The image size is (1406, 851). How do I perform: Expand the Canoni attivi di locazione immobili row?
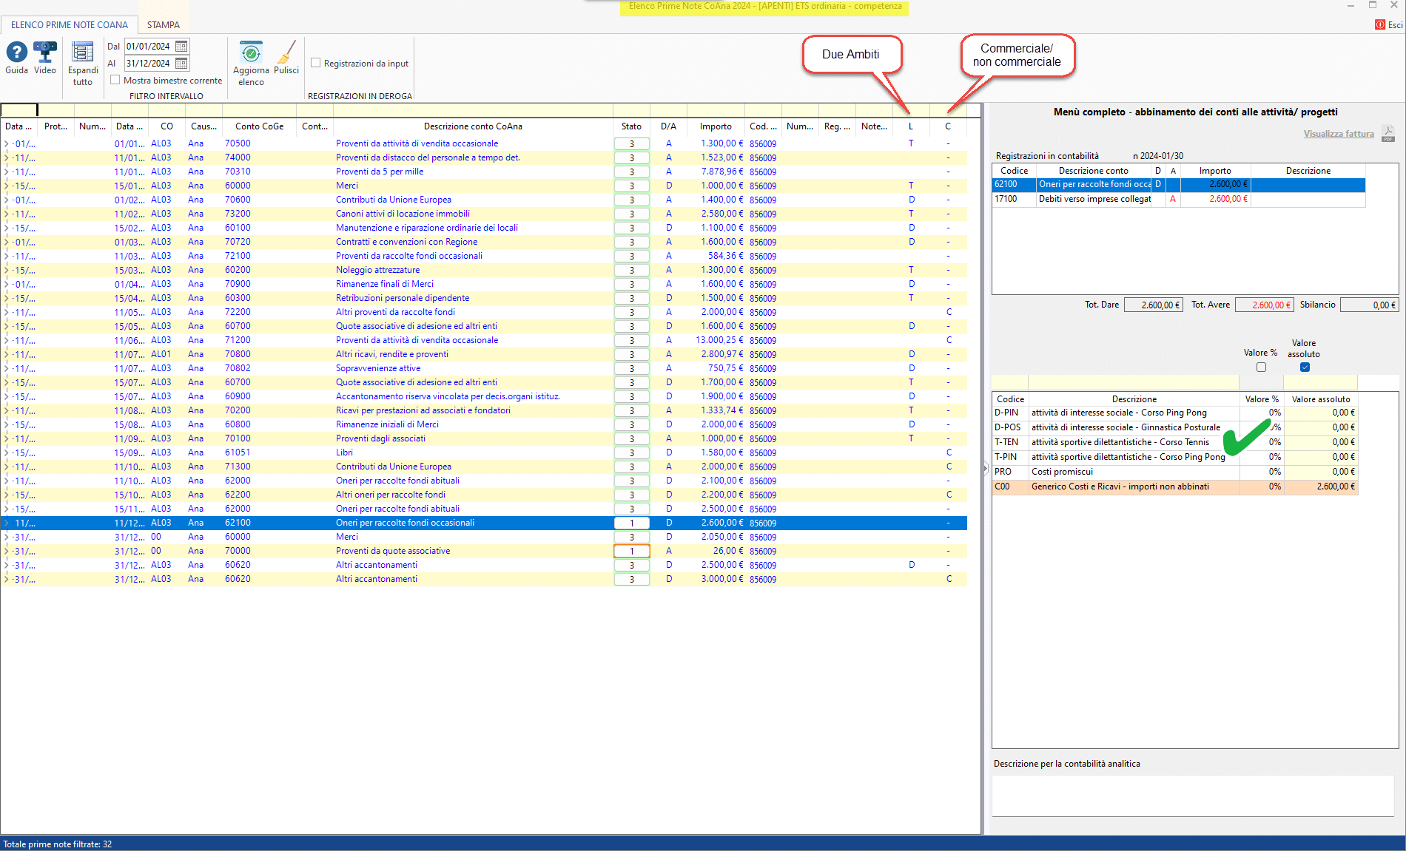[6, 214]
